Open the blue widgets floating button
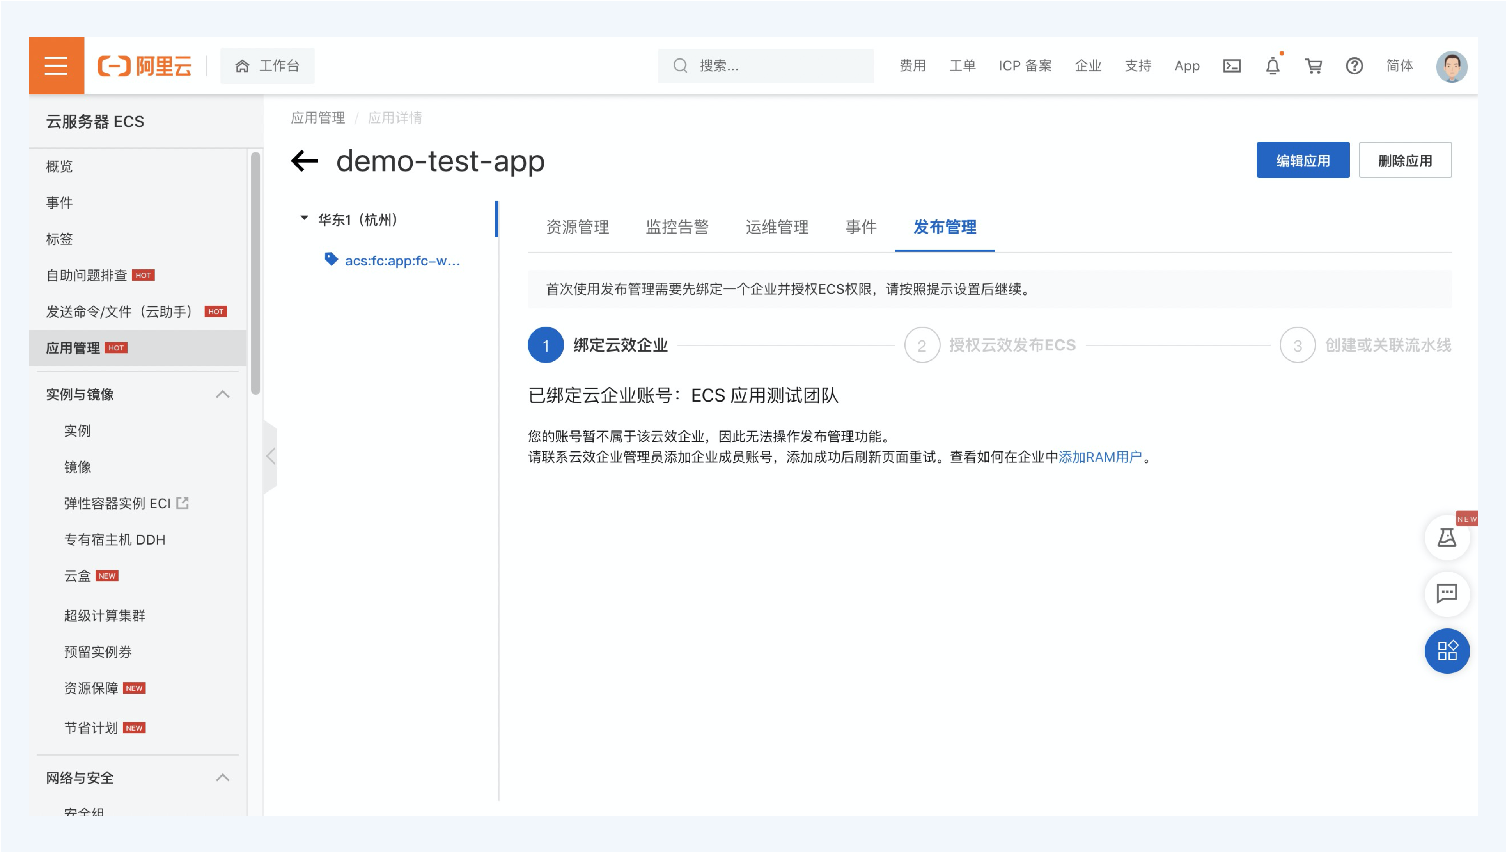The image size is (1507, 853). click(1447, 650)
